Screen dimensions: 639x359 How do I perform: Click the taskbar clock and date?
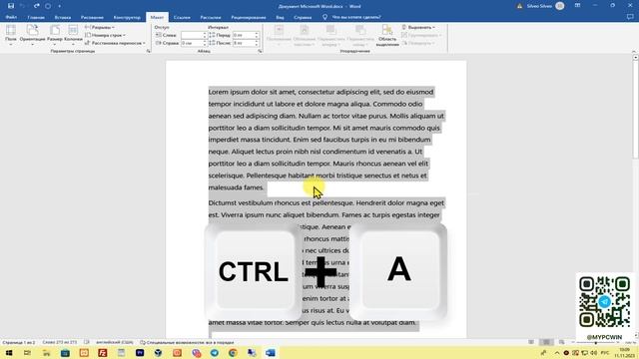click(x=624, y=353)
